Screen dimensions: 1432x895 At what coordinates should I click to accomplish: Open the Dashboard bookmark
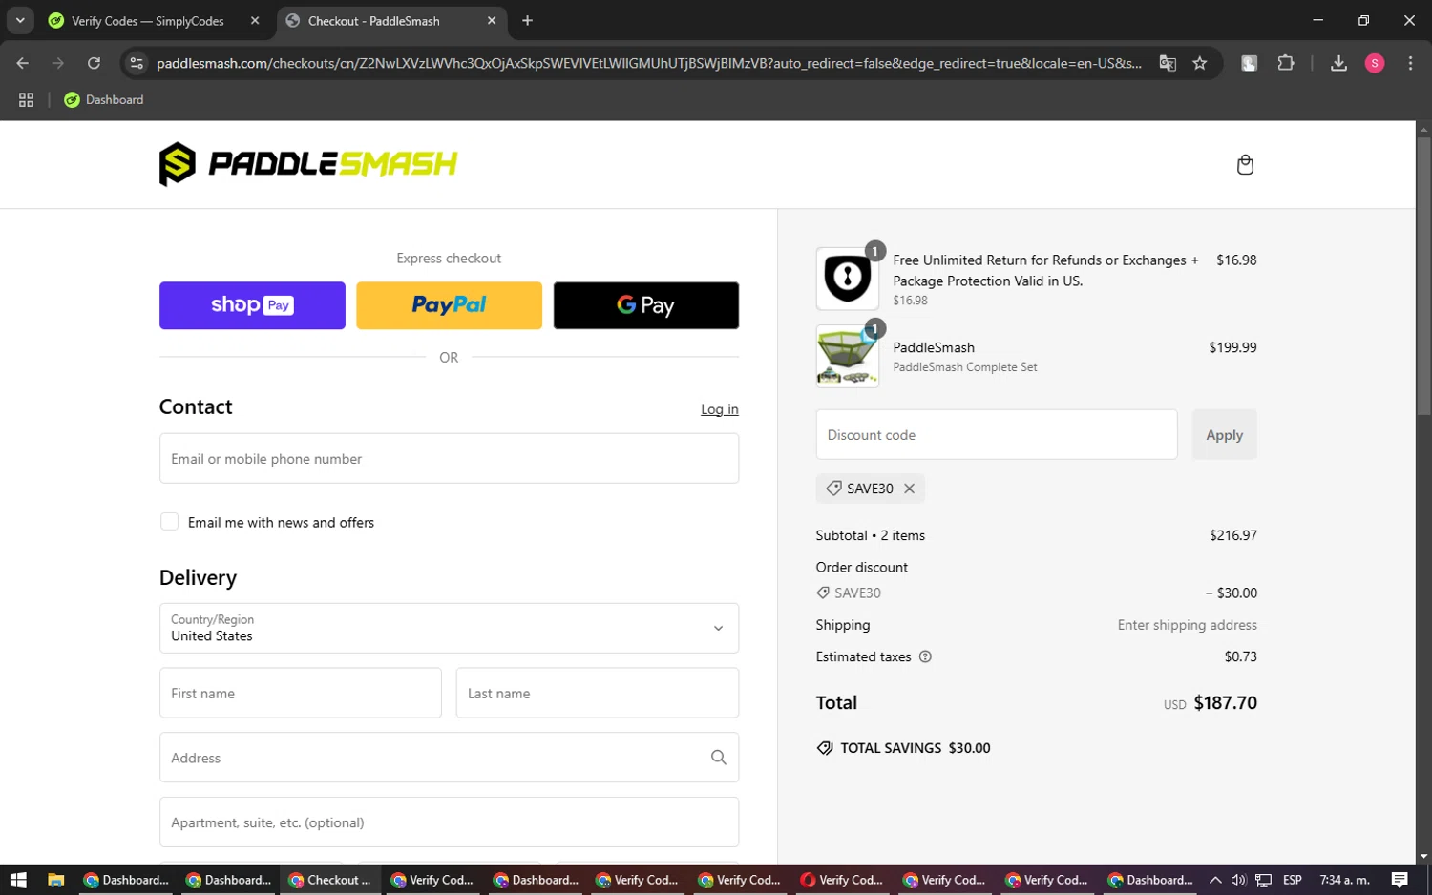(104, 99)
